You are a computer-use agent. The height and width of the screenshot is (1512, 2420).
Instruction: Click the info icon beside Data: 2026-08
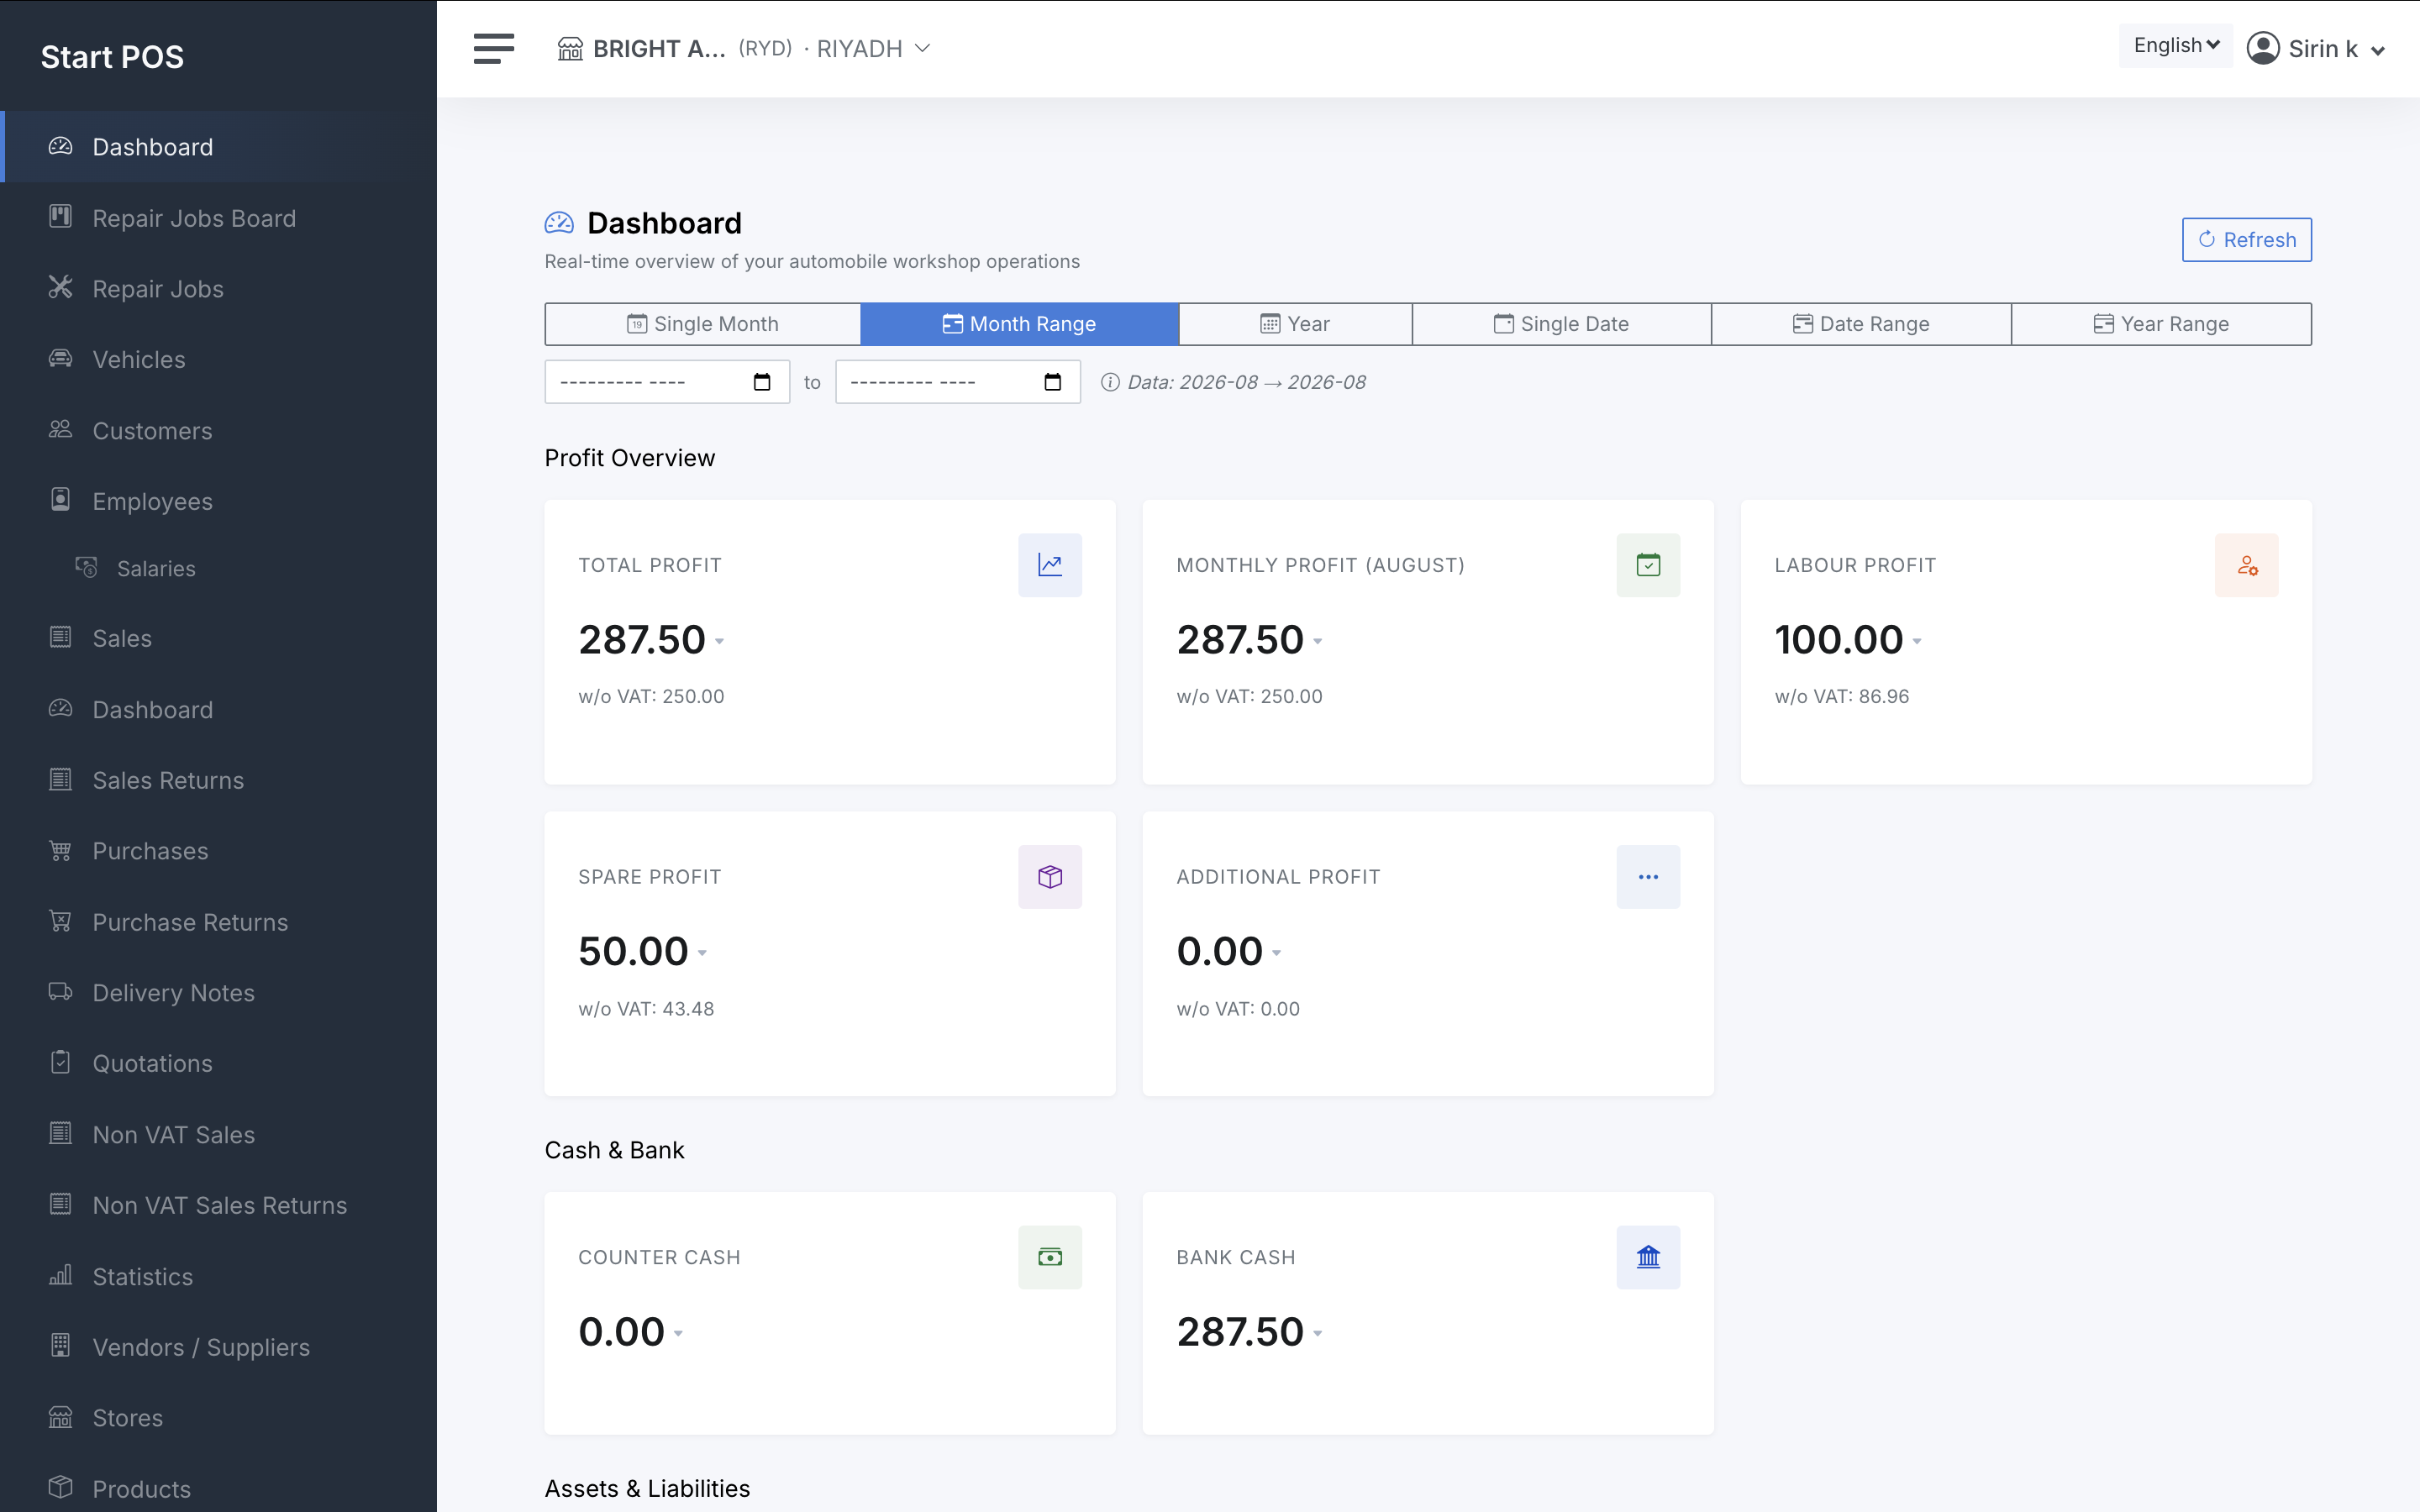coord(1110,382)
